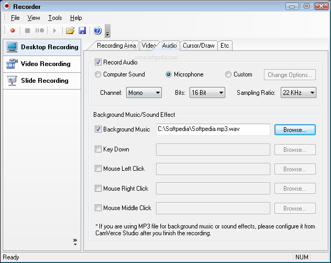
Task: Open a file with the folder icon
Action: [70, 30]
